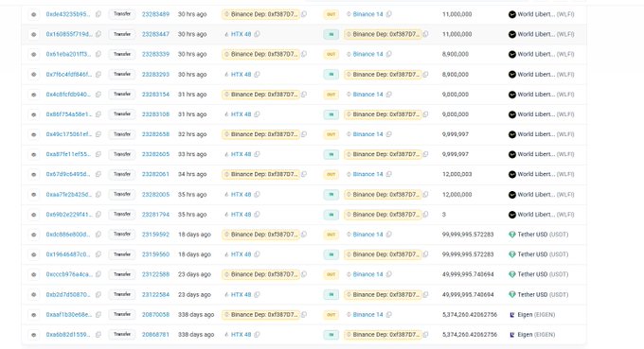
Task: Open Eigen token link in block 20870058 row
Action: [x=525, y=315]
